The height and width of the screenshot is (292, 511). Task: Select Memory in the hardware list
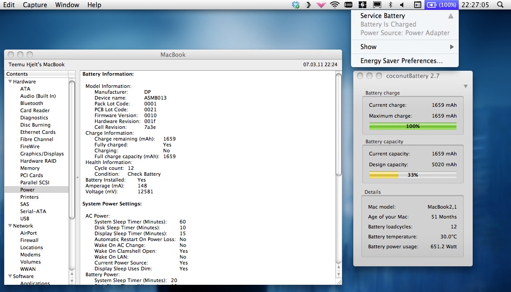[x=30, y=168]
